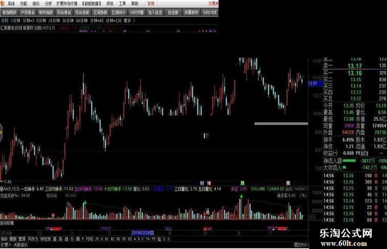Open the 系统 menu
The image size is (387, 249).
pyautogui.click(x=11, y=4)
